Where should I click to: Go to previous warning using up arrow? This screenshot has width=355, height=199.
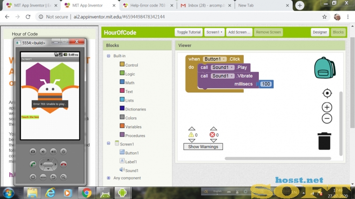(192, 129)
